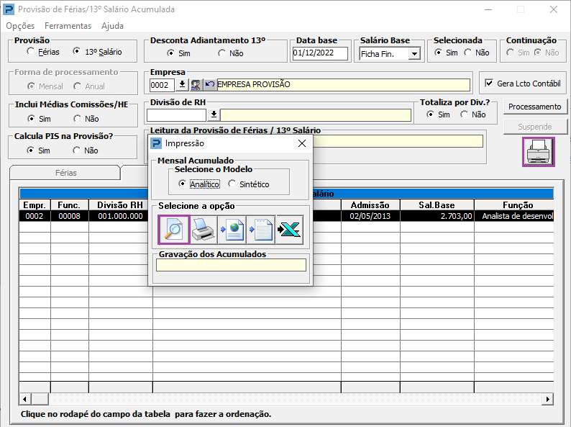The width and height of the screenshot is (571, 427).
Task: Click the Sal.Base column header
Action: (x=437, y=205)
